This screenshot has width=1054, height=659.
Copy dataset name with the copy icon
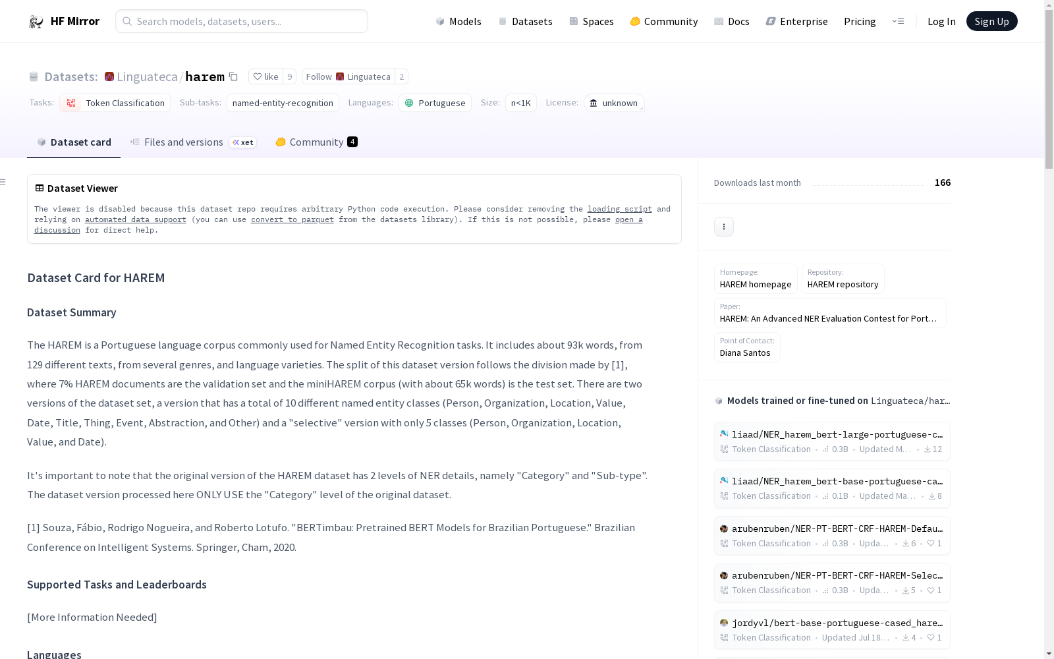(233, 77)
